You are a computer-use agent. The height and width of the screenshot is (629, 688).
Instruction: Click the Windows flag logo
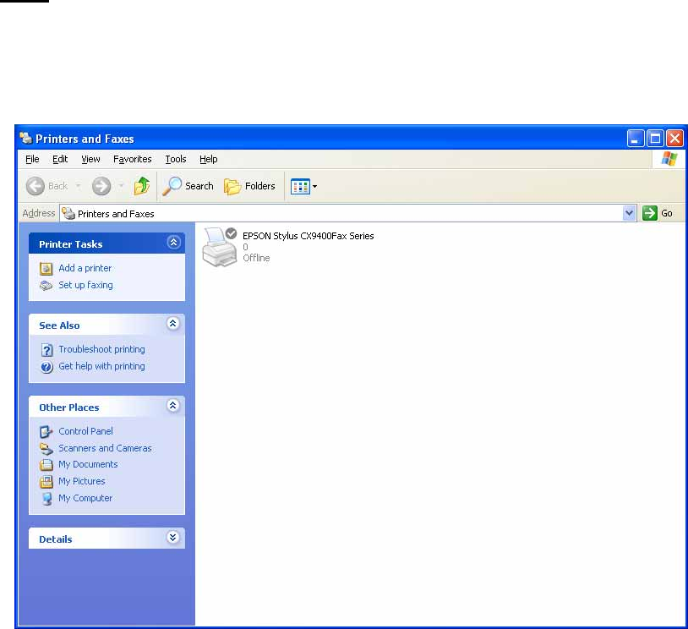pos(669,158)
